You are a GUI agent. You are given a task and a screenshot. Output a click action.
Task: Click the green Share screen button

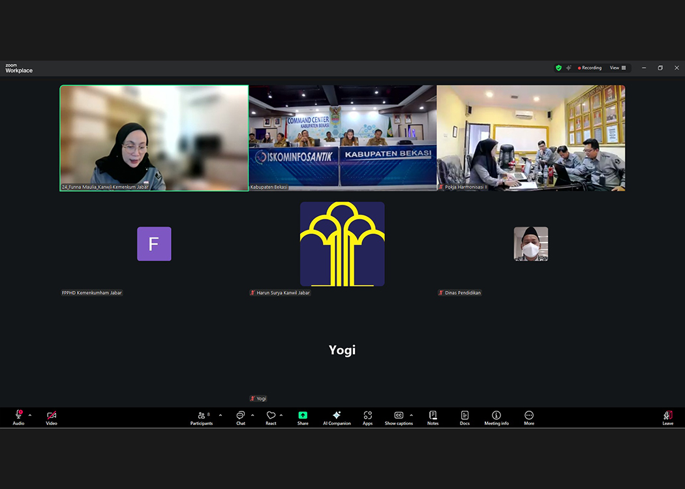(303, 416)
